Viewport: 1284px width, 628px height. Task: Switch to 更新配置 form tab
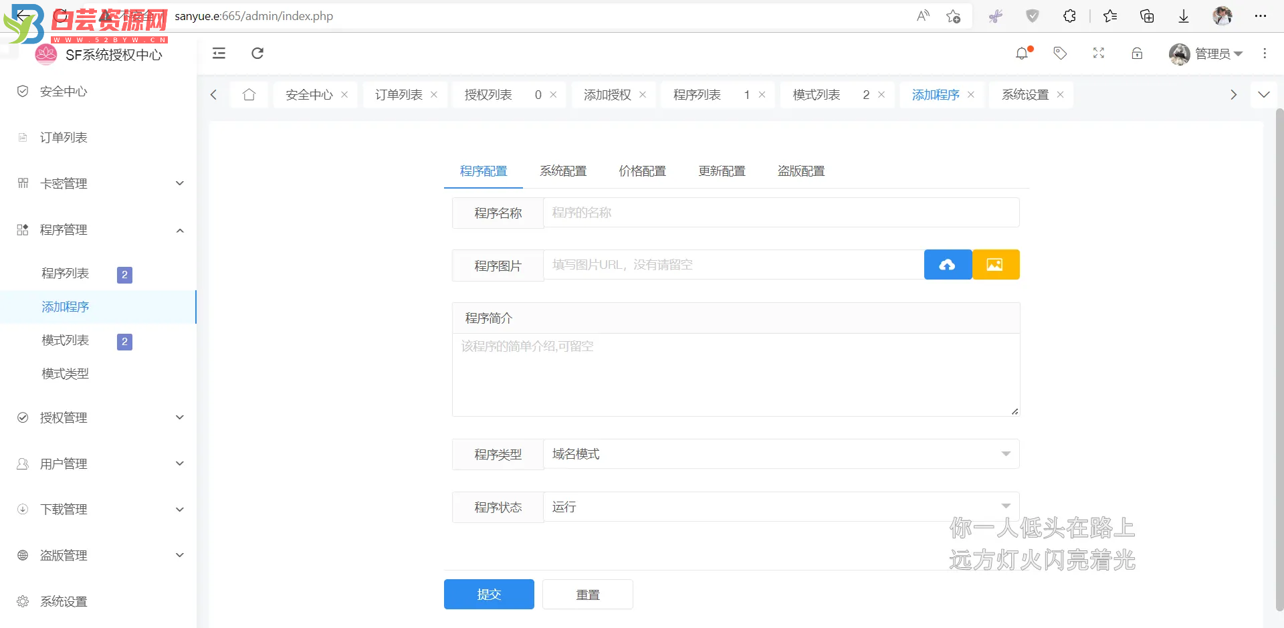pyautogui.click(x=722, y=171)
